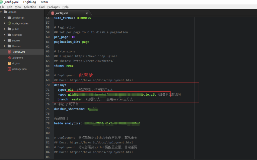257x160 pixels.
Task: Click the node_modules Node.js icon
Action: [x=9, y=23]
